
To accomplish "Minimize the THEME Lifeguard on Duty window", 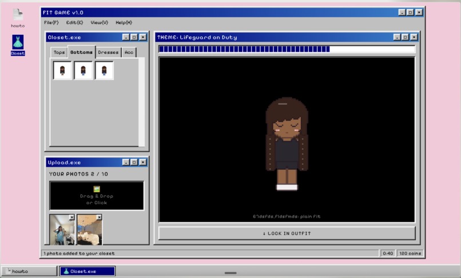I will pos(397,37).
